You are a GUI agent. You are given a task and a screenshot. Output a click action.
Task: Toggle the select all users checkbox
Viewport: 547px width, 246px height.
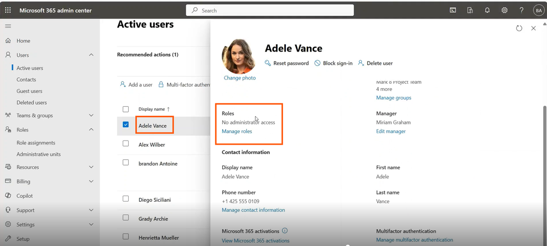click(125, 109)
